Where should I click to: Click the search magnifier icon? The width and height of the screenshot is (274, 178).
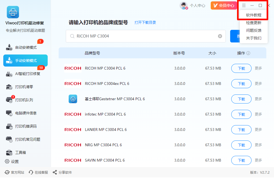(72, 36)
